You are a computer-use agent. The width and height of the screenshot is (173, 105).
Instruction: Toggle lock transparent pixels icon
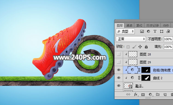click(x=128, y=47)
